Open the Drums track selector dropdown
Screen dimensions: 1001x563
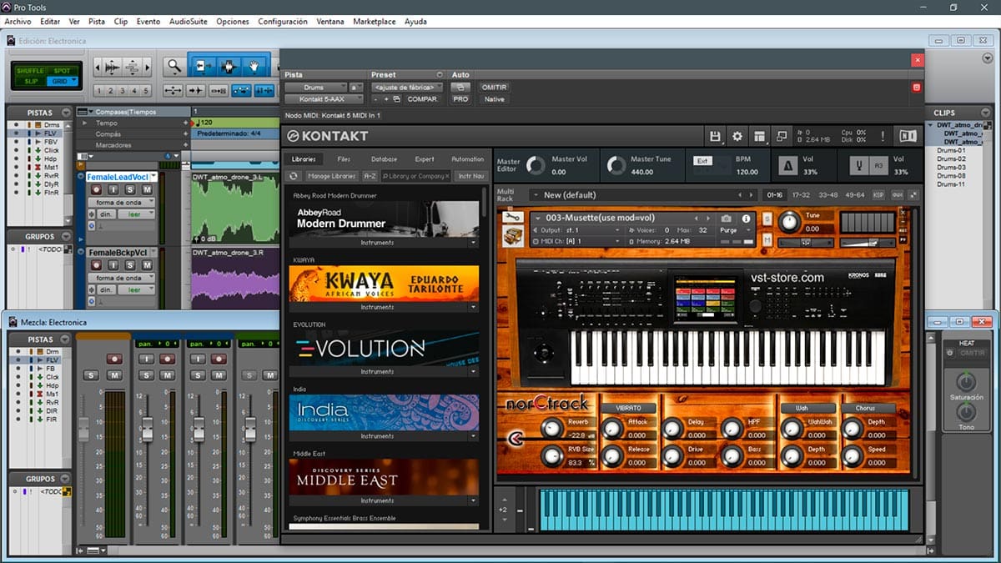315,87
